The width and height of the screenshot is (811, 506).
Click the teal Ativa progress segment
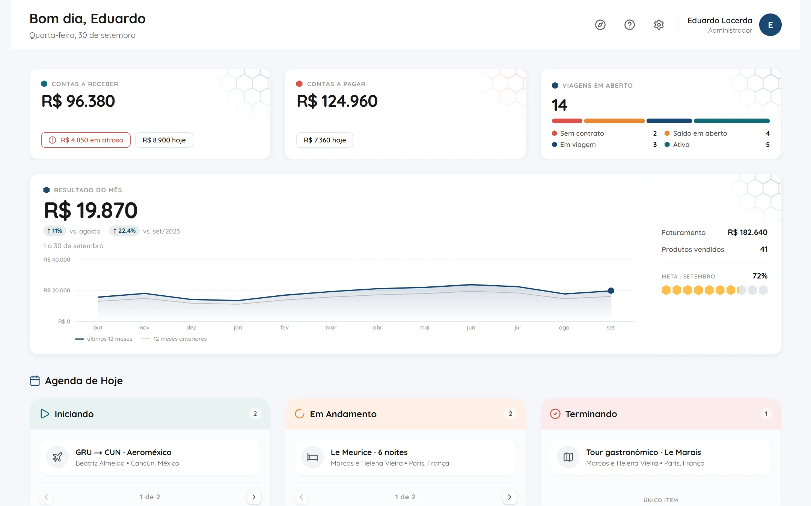[732, 121]
